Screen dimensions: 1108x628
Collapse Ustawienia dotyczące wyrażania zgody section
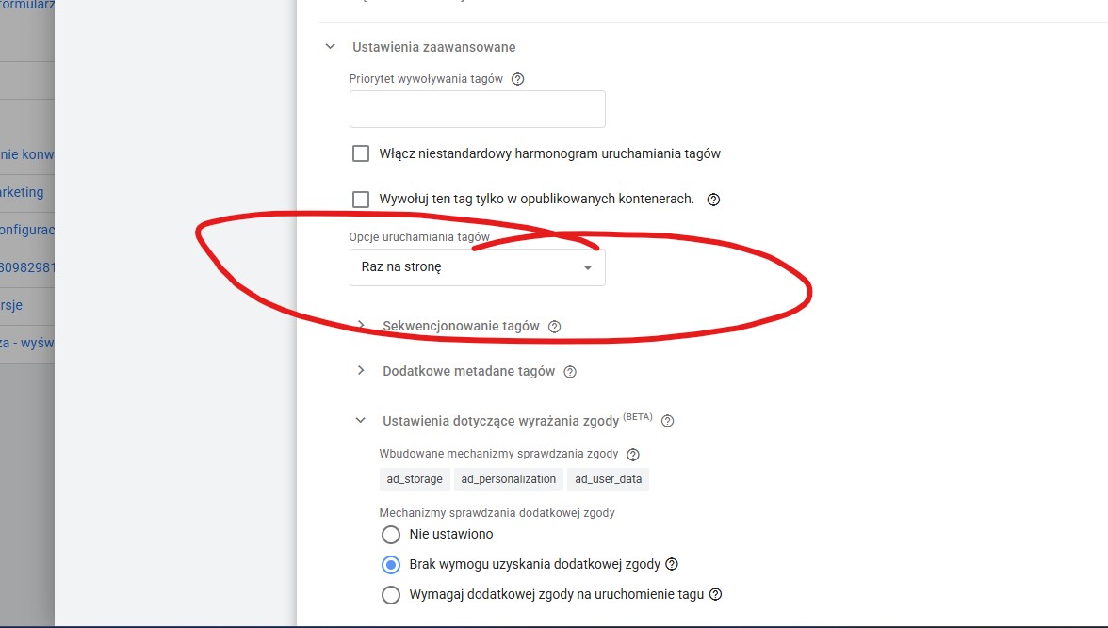(360, 421)
